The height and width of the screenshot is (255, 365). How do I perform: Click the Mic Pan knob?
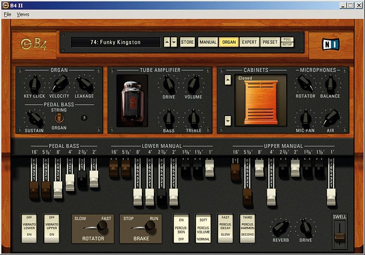(x=306, y=118)
